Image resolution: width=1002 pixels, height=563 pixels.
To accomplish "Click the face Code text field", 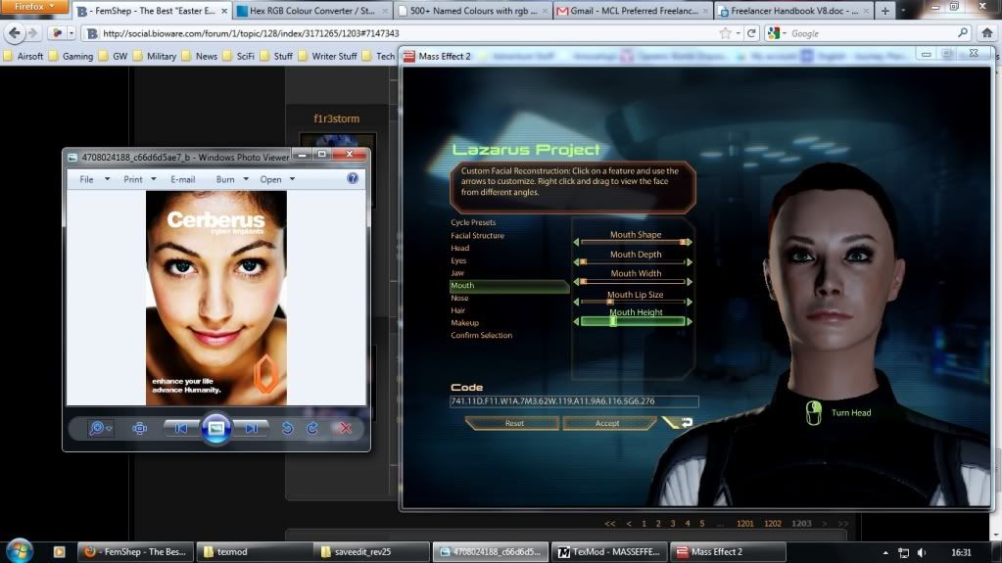I will (574, 401).
